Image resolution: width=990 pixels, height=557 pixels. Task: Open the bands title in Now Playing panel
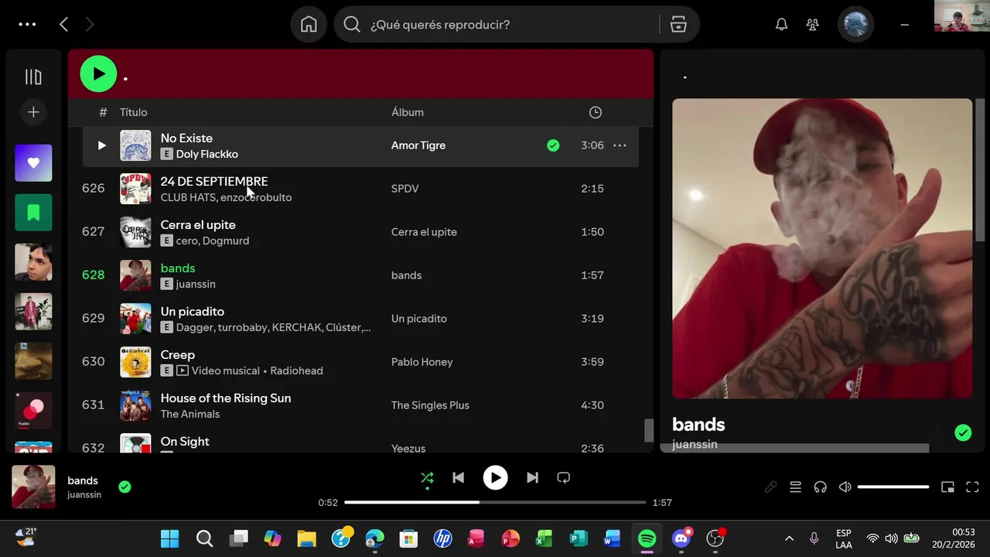698,424
